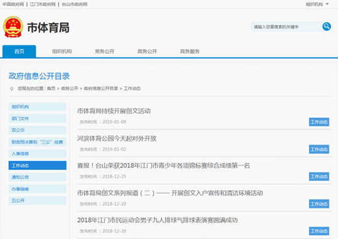Select 人事信息 in the left sidebar

click(x=37, y=154)
